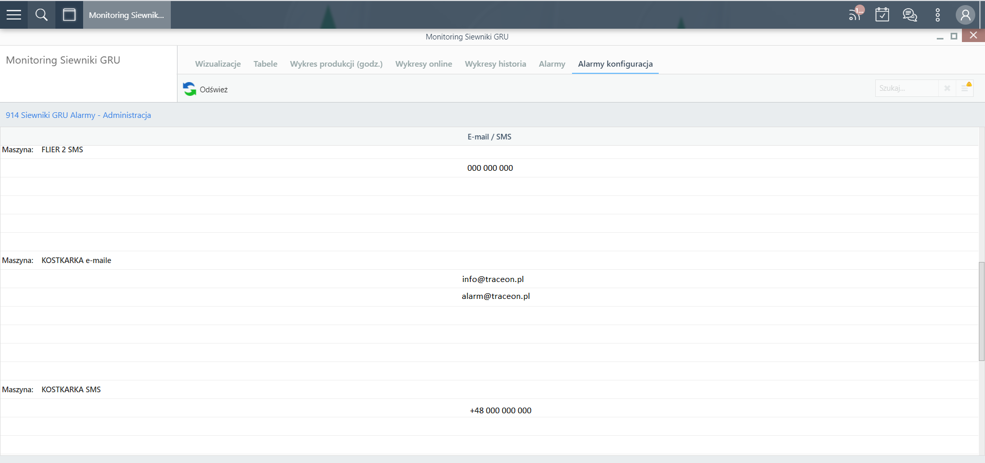The image size is (985, 463).
Task: Select the info@traceon.pl entry
Action: point(493,279)
